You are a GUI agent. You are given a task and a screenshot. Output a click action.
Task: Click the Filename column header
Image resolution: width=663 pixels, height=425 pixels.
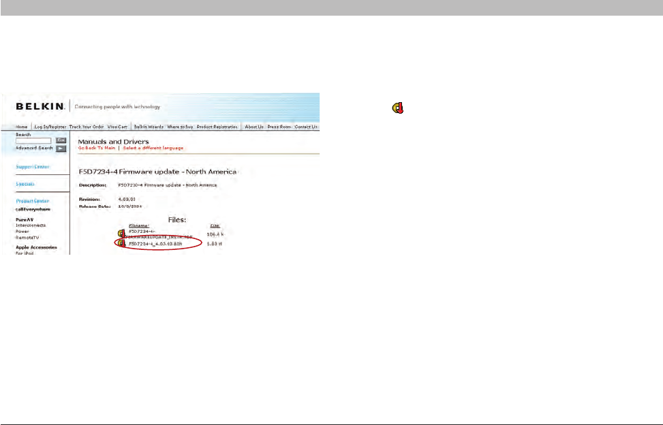point(139,226)
